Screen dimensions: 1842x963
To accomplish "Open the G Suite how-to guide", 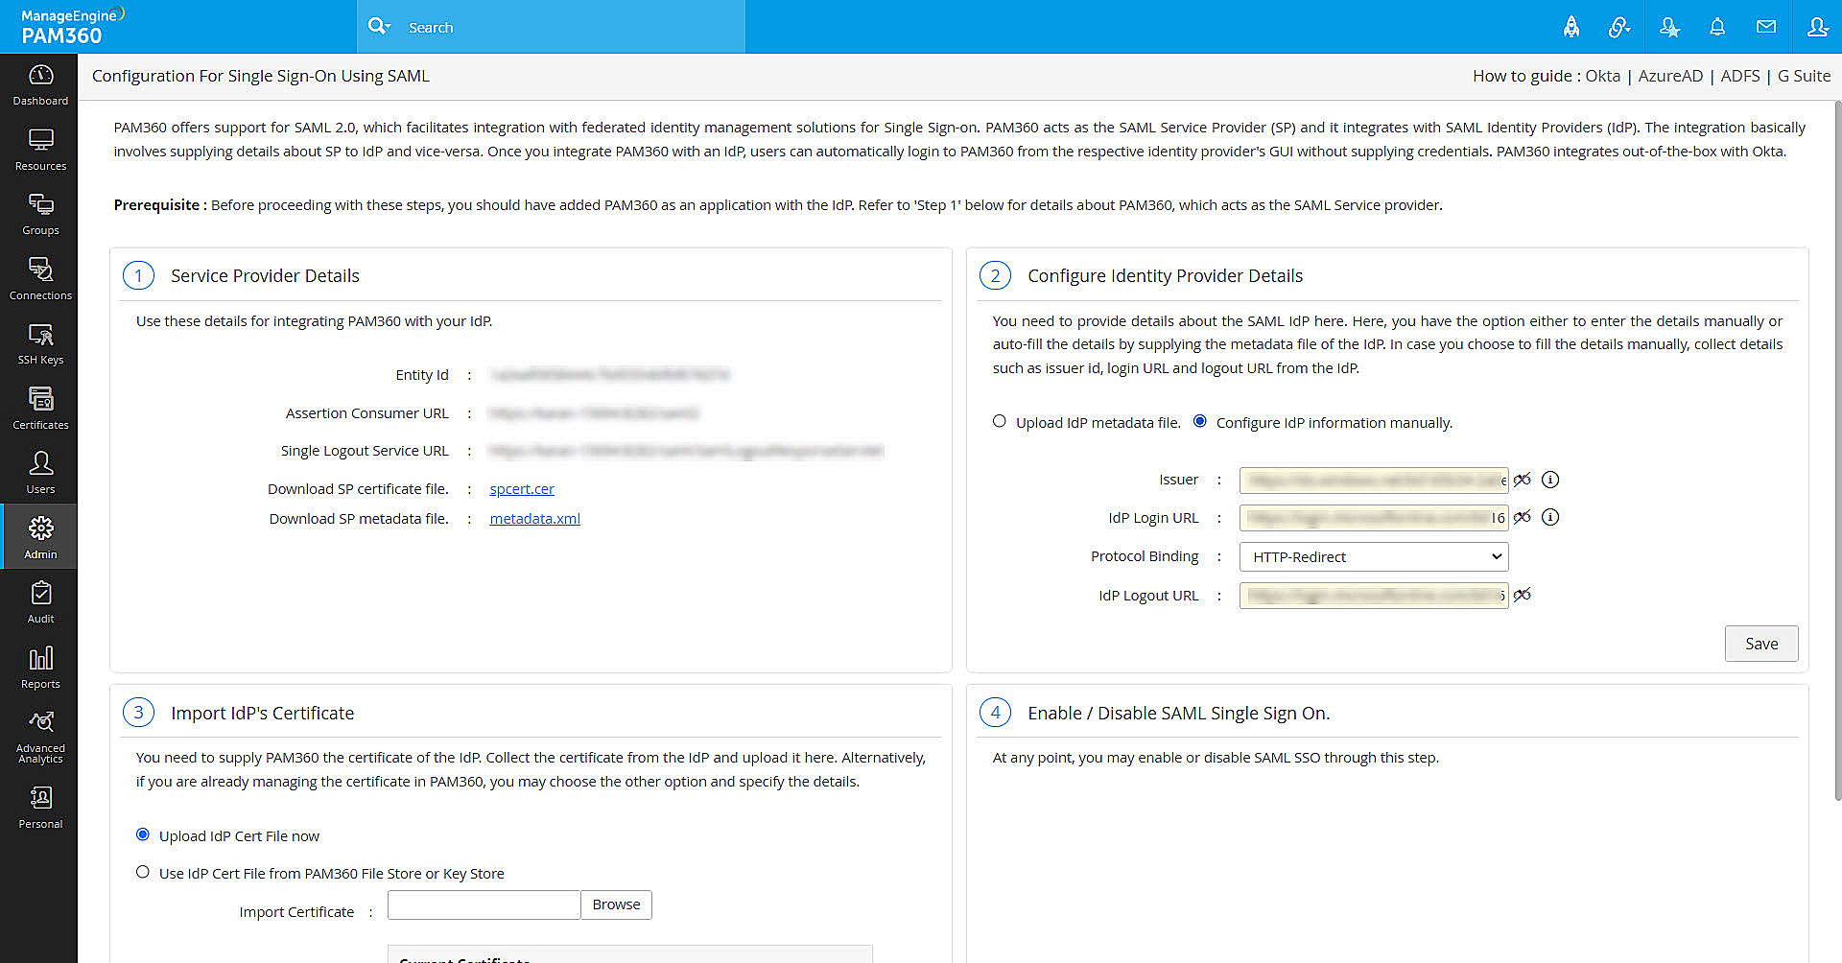I will point(1804,76).
